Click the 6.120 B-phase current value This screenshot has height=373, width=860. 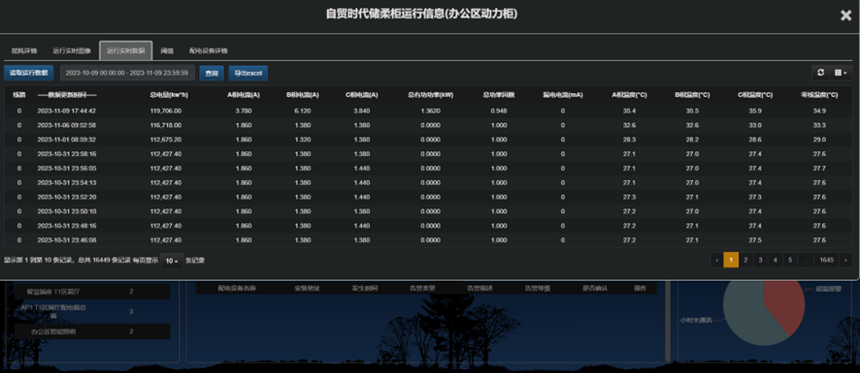point(303,110)
